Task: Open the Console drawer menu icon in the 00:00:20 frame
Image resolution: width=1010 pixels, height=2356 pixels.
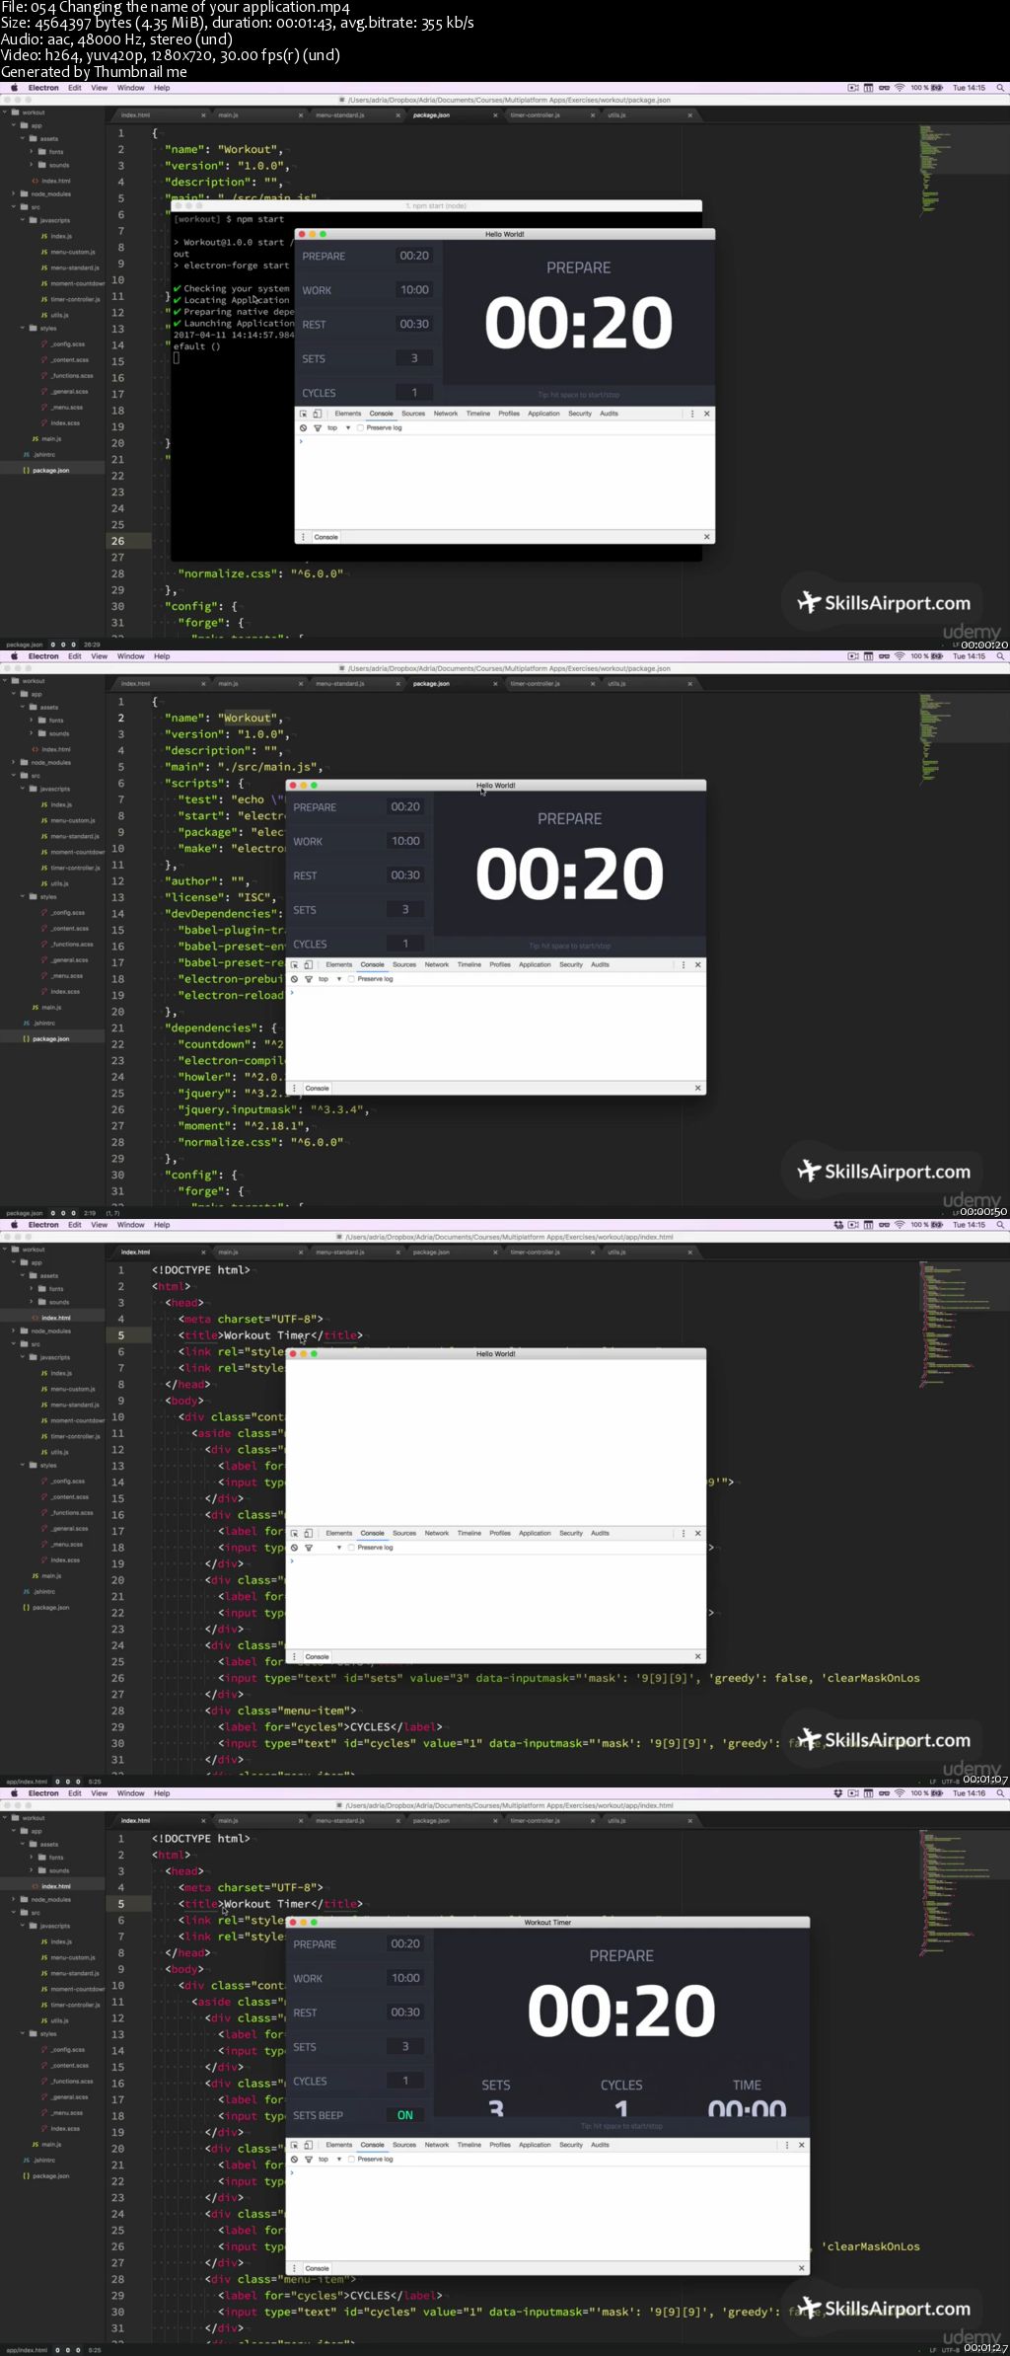Action: tap(303, 537)
